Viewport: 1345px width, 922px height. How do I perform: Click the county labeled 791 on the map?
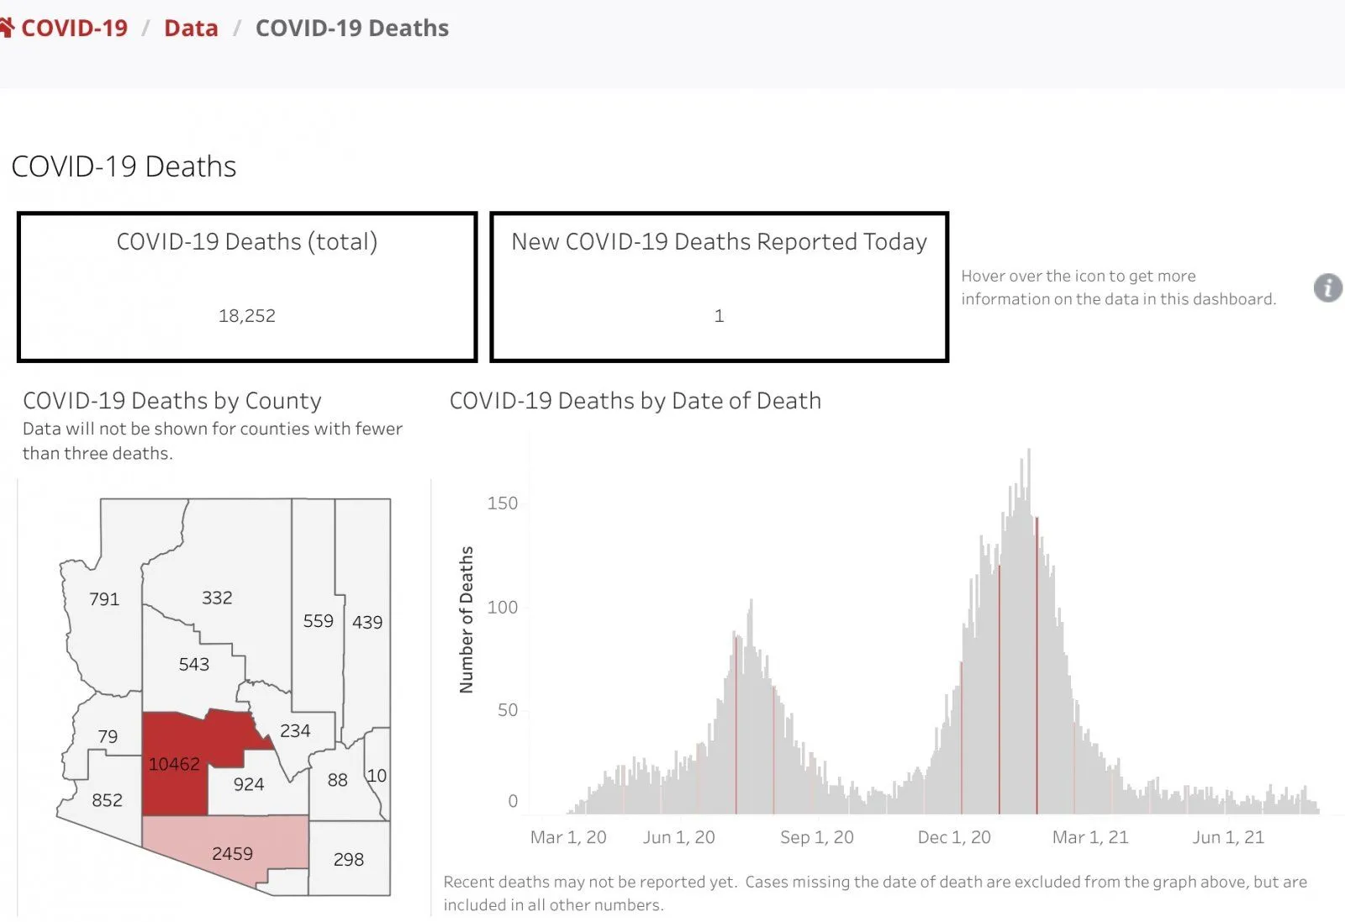104,598
